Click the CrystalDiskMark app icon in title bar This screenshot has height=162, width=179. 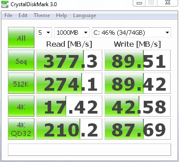click(5, 4)
